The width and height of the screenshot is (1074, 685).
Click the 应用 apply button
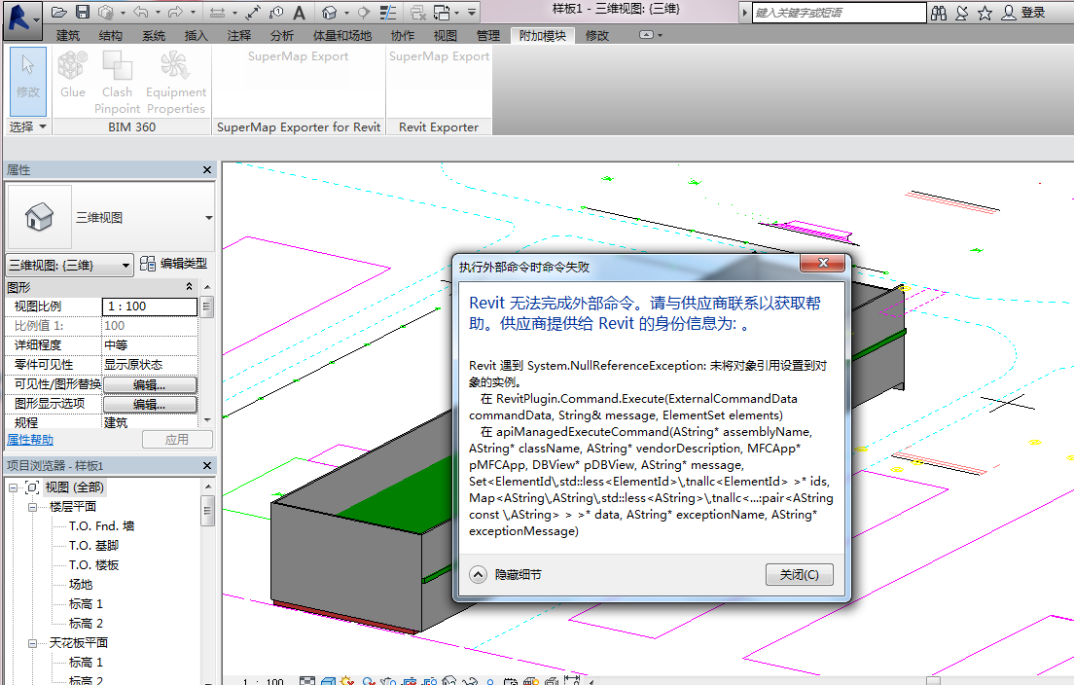click(177, 439)
